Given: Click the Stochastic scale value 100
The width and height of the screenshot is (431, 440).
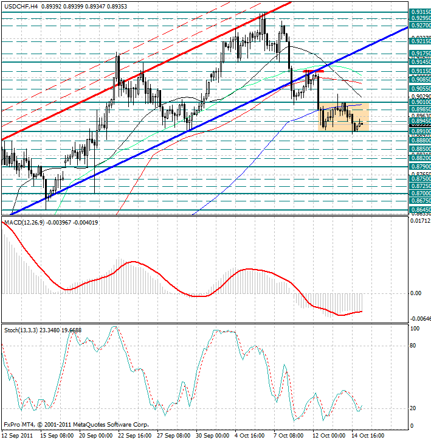Looking at the screenshot, I should tap(415, 329).
